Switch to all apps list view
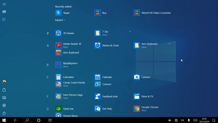Screen dimensions: 218x123 click(x=4, y=19)
